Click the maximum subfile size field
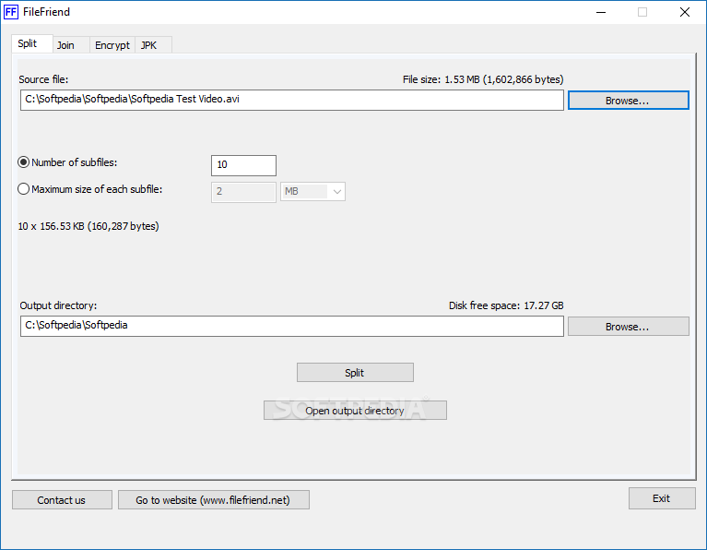The width and height of the screenshot is (707, 550). coord(243,192)
